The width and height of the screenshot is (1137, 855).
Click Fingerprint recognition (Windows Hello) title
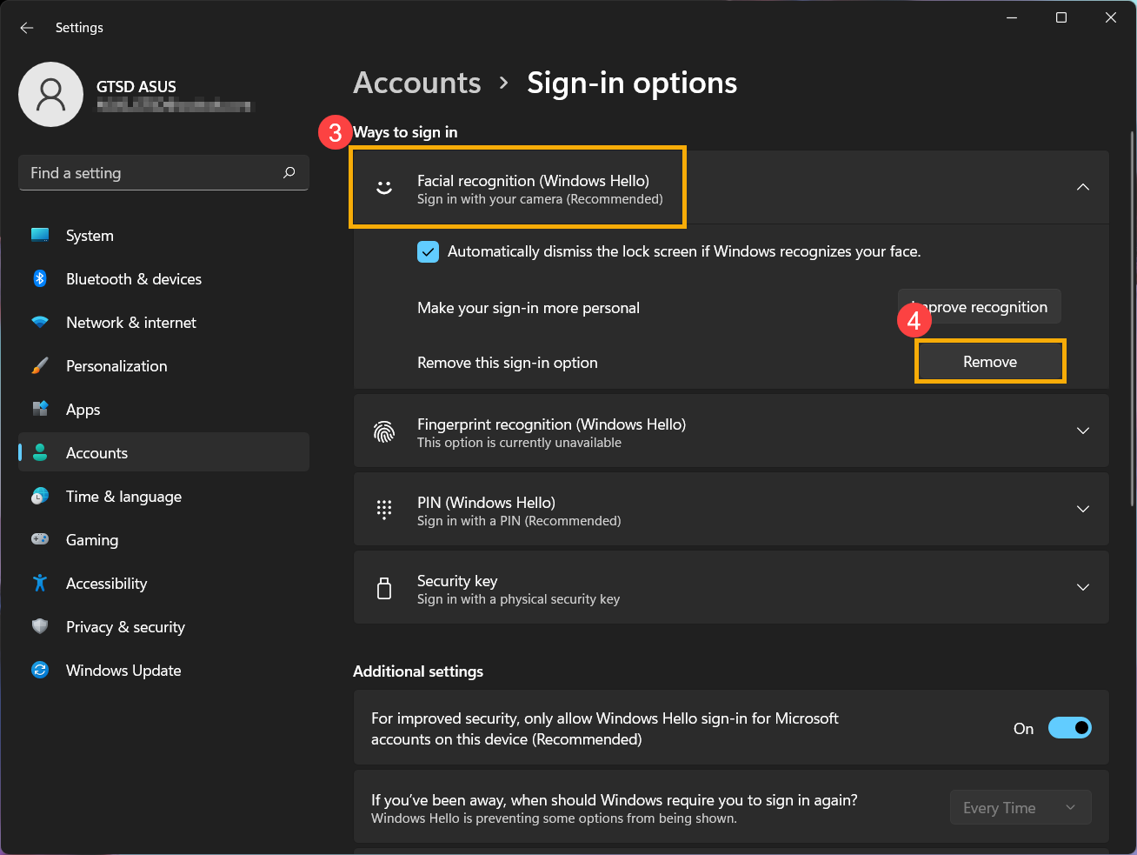[x=551, y=424]
